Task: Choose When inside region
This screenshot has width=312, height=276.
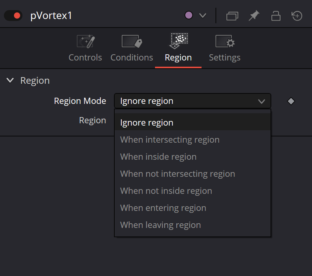Action: point(192,157)
